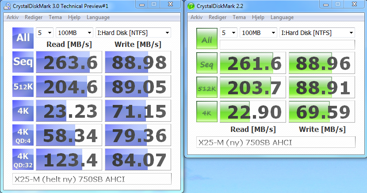Click the Seq write result 88.98

point(138,62)
